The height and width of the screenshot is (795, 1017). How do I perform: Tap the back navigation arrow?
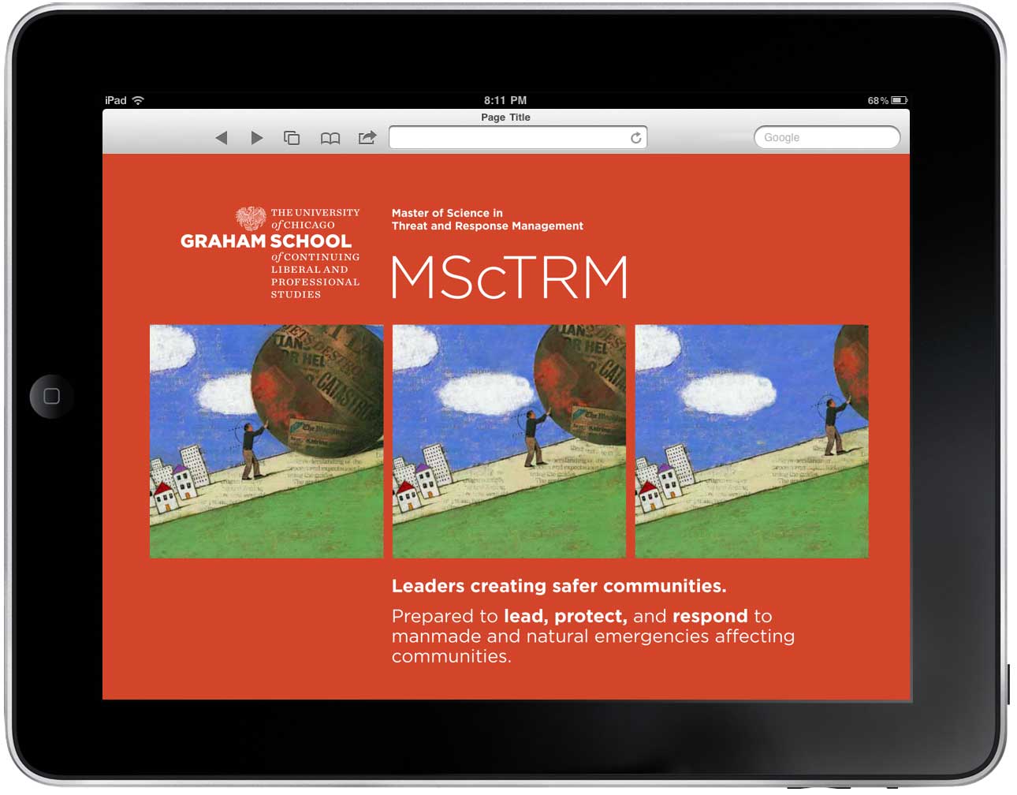(x=222, y=138)
